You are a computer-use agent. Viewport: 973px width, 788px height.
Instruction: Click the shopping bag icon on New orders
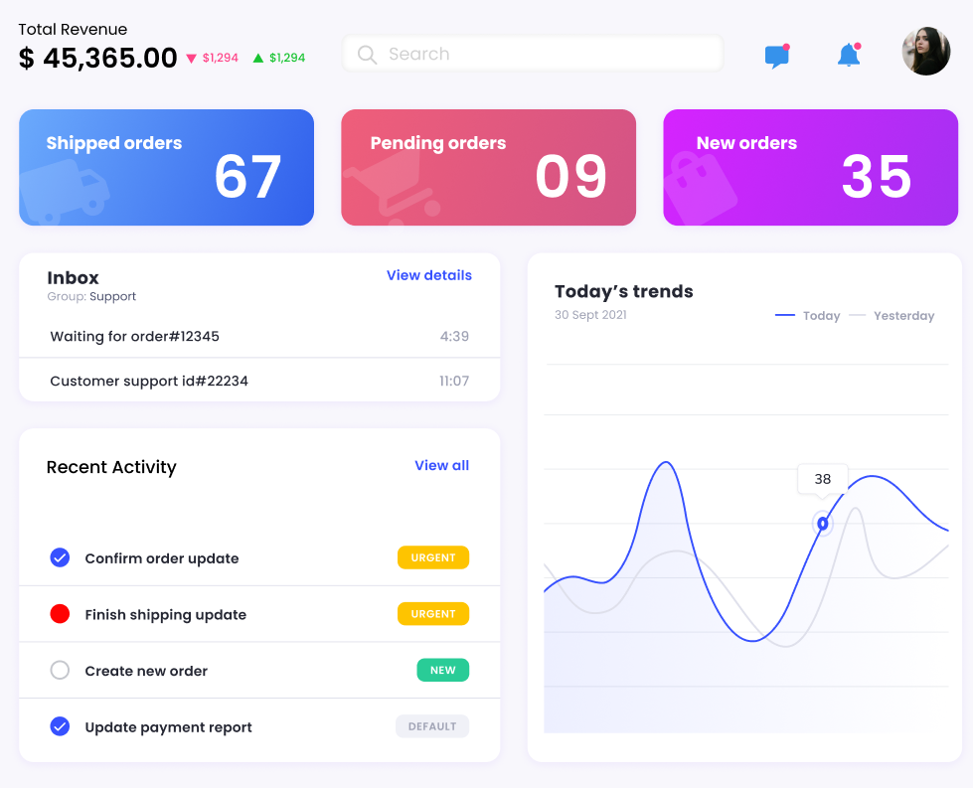click(x=700, y=188)
